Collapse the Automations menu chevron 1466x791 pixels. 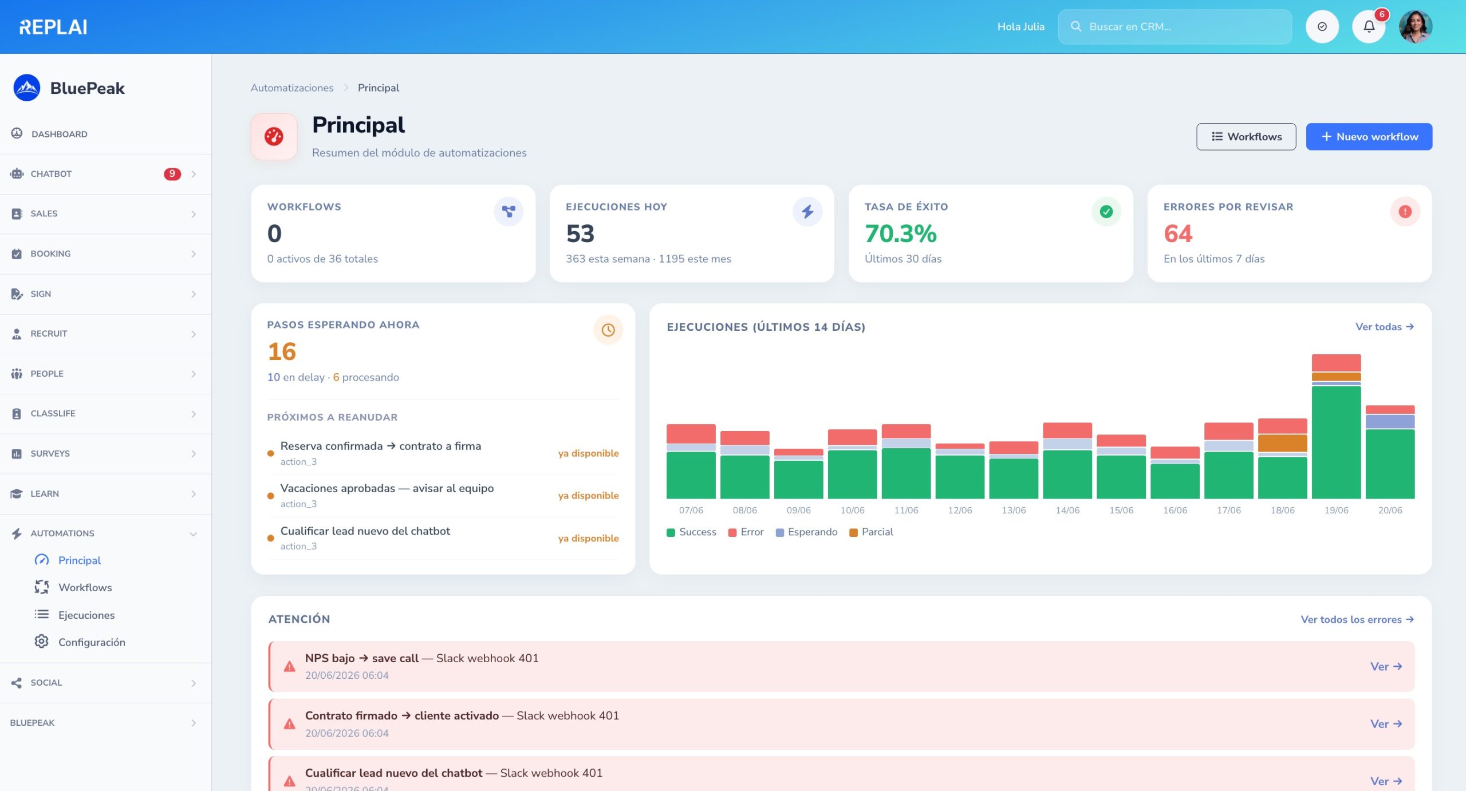tap(194, 533)
